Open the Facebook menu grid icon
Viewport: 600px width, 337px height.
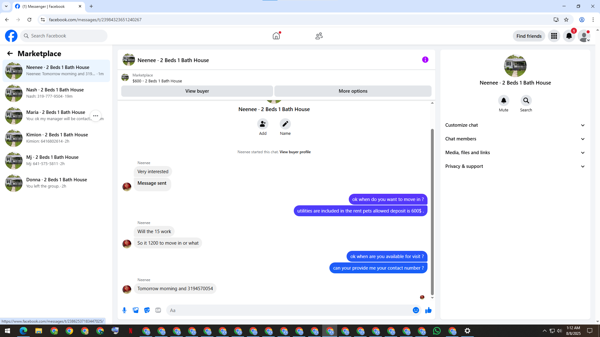coord(554,36)
